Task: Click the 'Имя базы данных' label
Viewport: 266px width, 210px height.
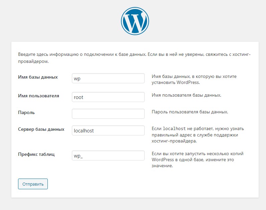Action: point(38,77)
